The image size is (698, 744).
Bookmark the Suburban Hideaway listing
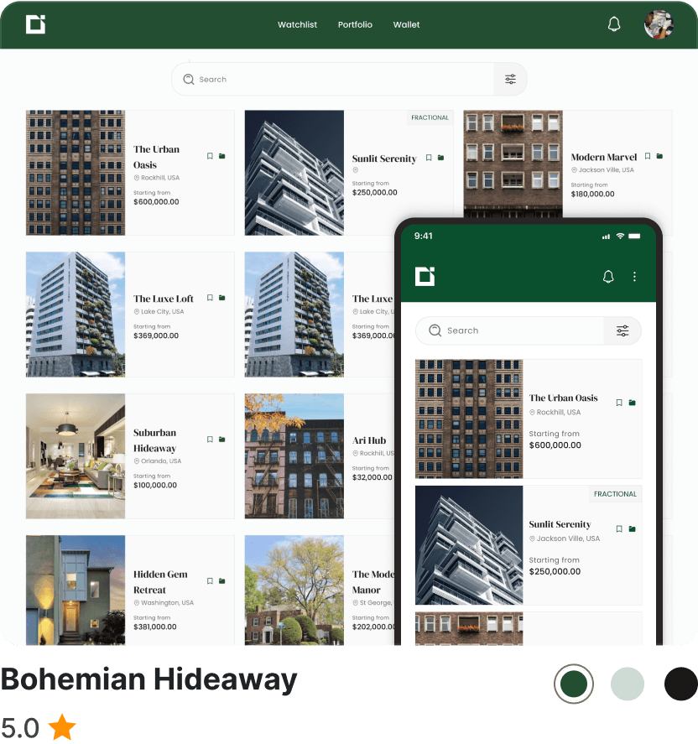pos(210,440)
